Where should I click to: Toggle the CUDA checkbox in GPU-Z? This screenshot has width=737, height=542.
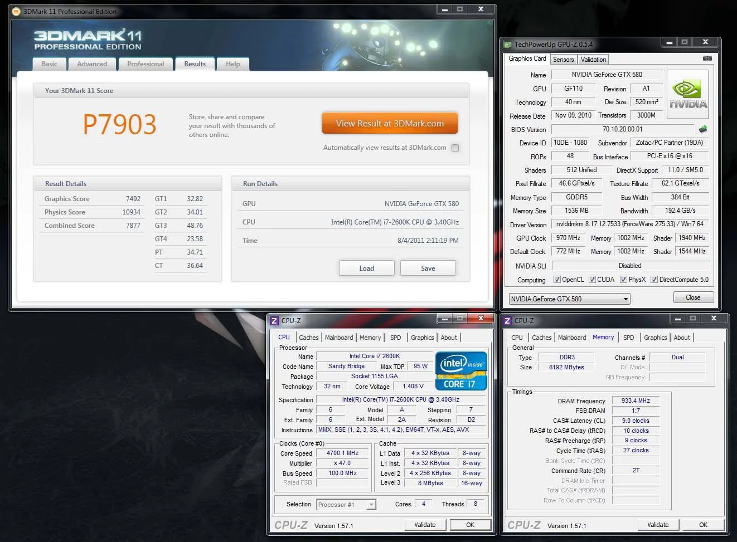click(x=592, y=280)
